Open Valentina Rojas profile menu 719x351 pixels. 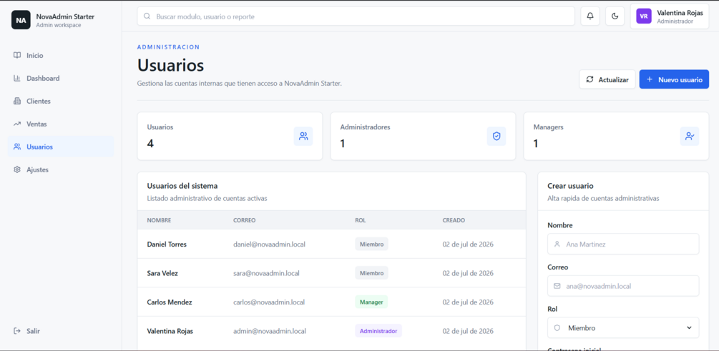tap(670, 16)
